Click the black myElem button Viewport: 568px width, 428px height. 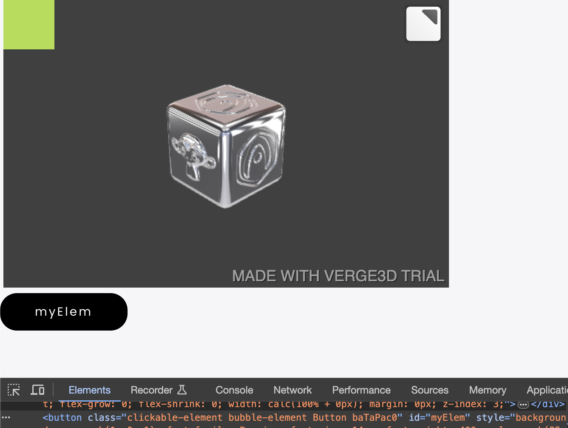coord(64,312)
